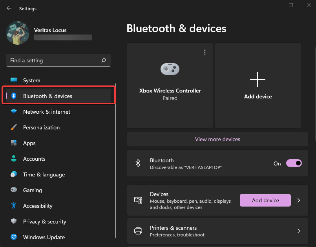
Task: Open the Gaming controller icon in sidebar
Action: coord(14,190)
